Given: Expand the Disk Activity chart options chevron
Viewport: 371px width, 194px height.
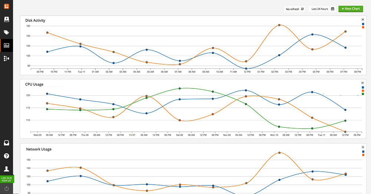Looking at the screenshot, I should (x=362, y=19).
